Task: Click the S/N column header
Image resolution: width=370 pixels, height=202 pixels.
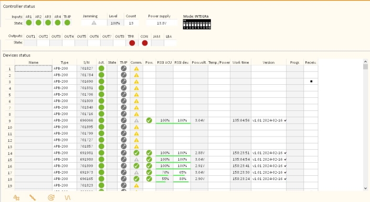Action: pos(87,62)
